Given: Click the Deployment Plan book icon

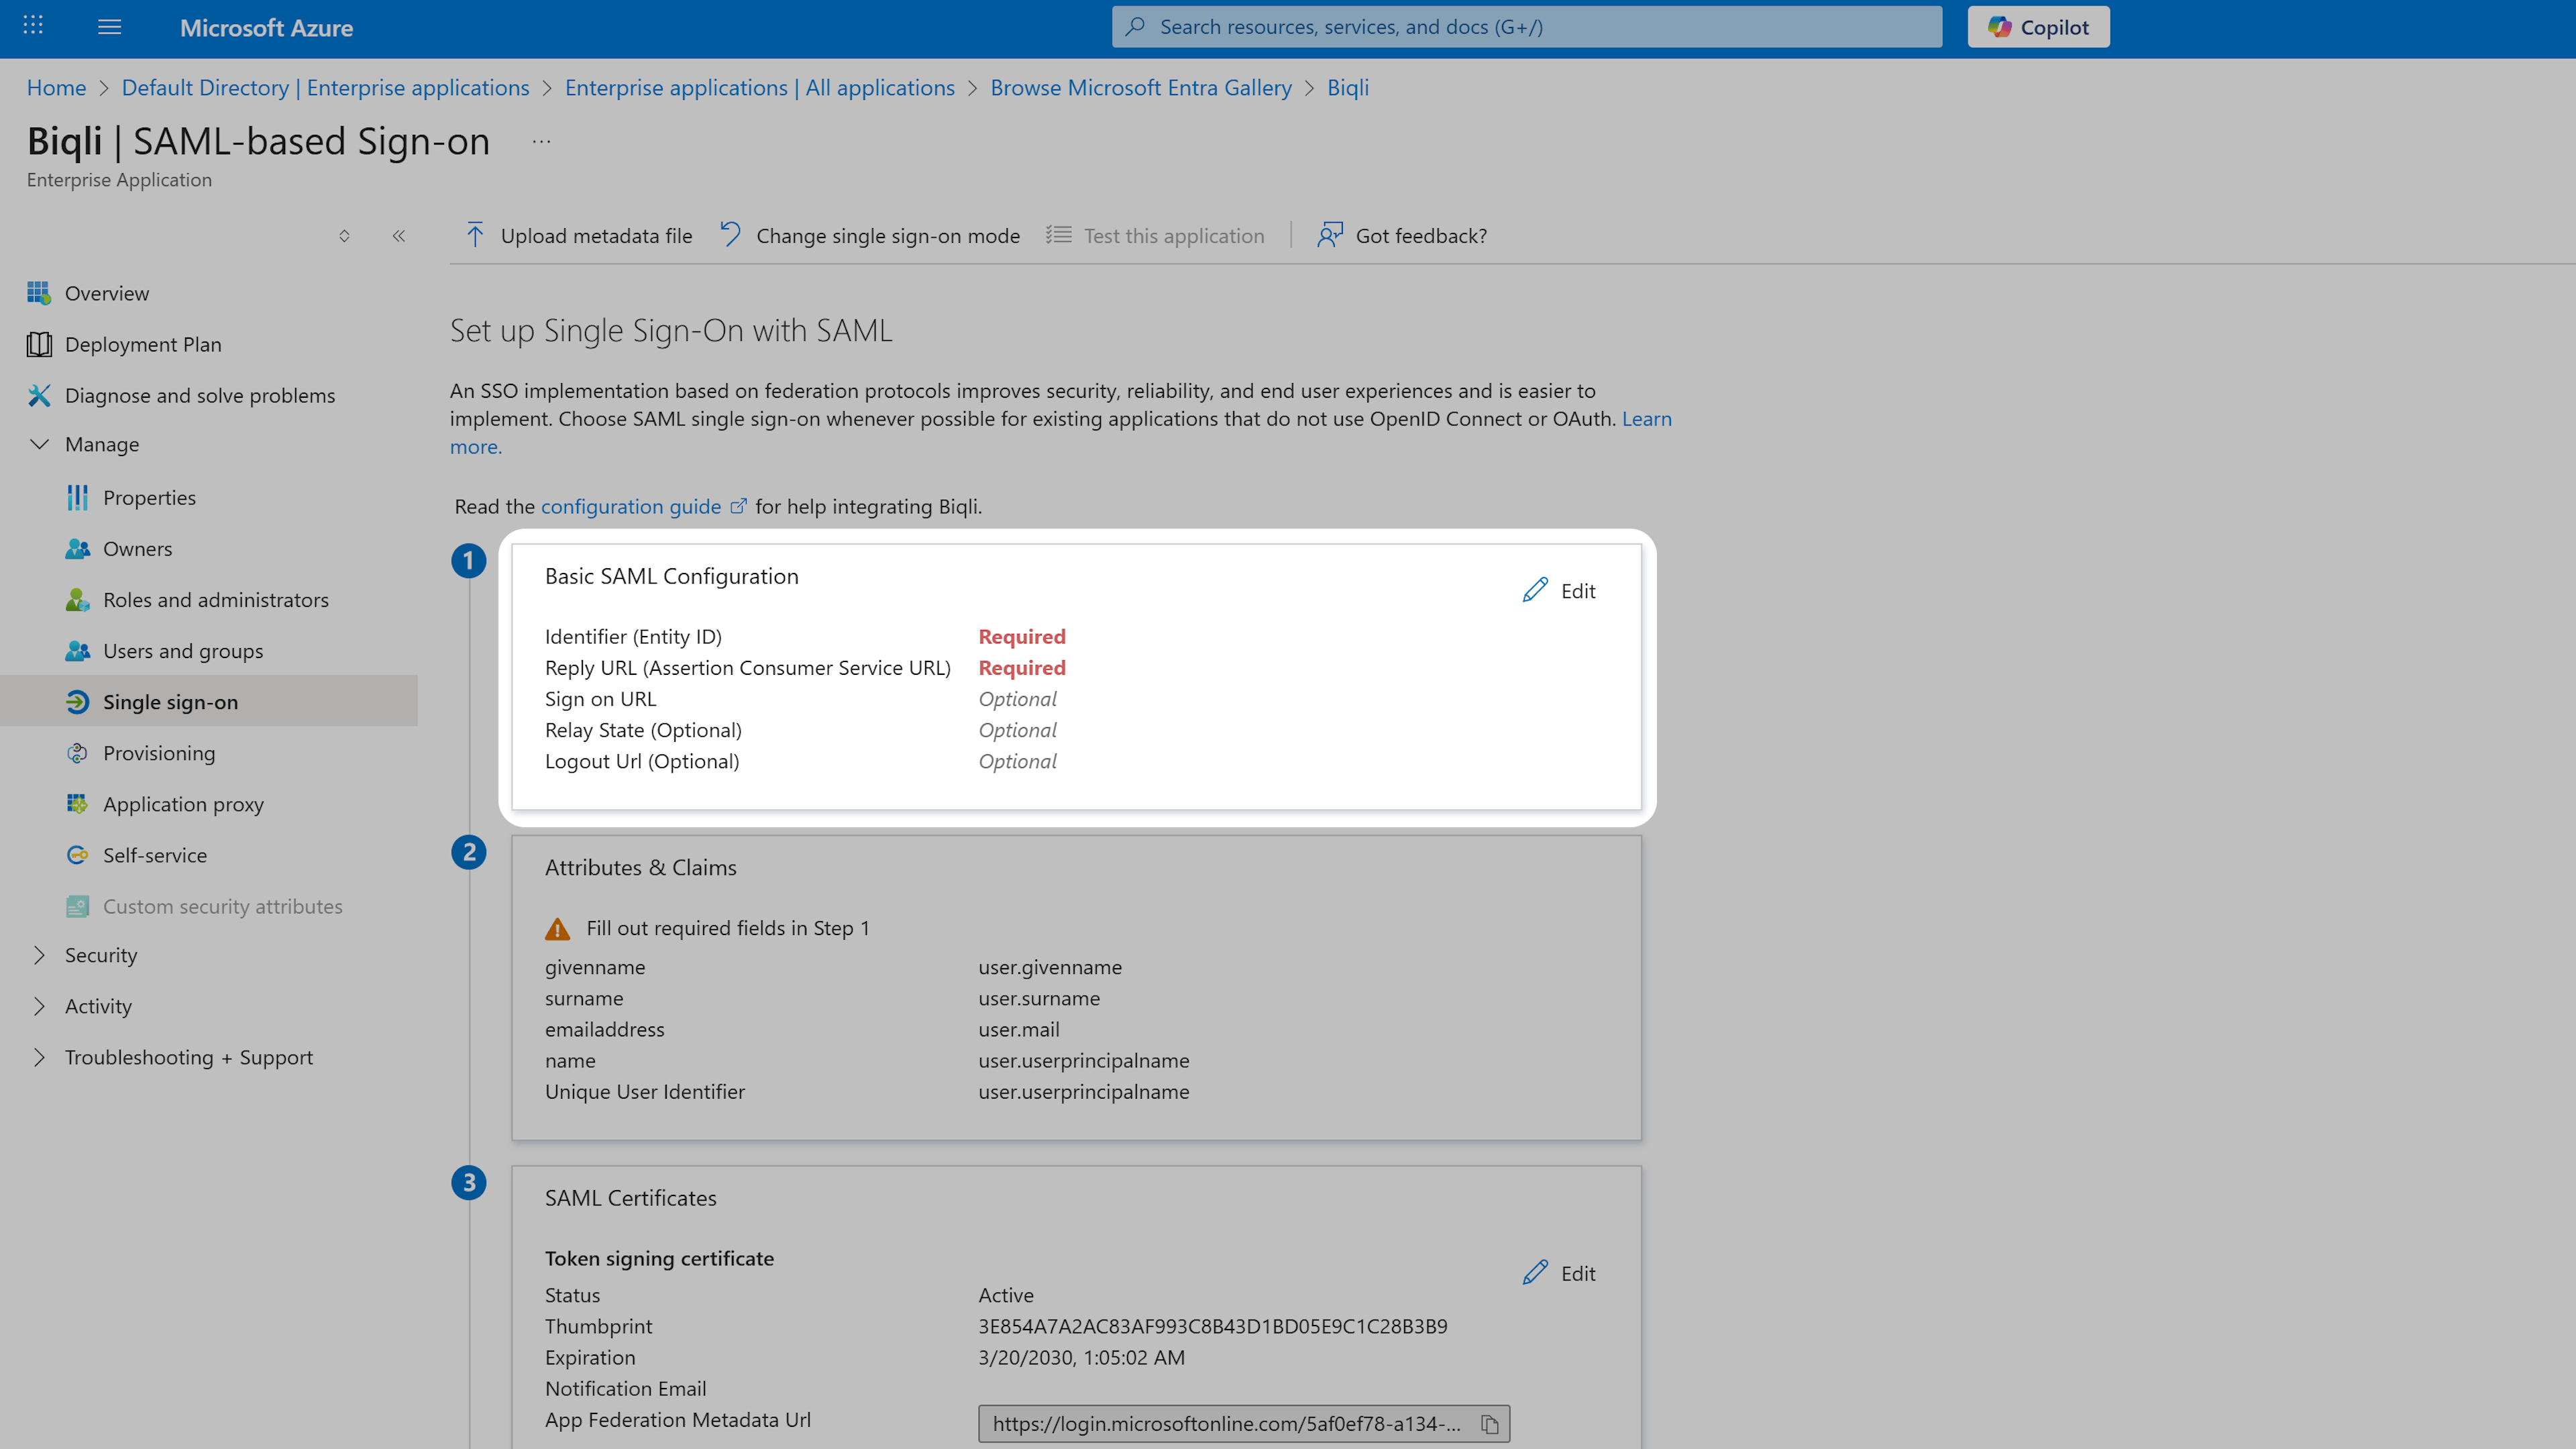Looking at the screenshot, I should pos(39,344).
